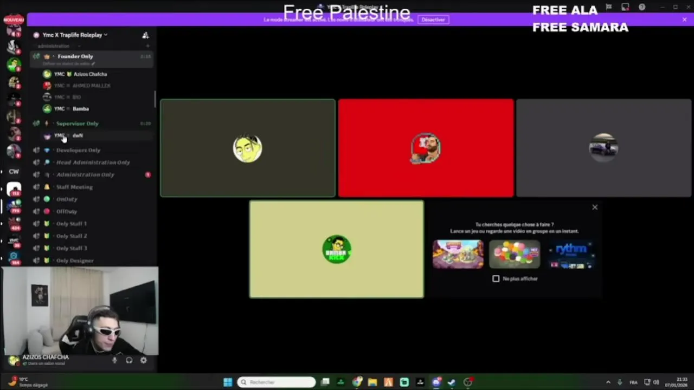
Task: Click the system tray microphone icon
Action: click(620, 382)
